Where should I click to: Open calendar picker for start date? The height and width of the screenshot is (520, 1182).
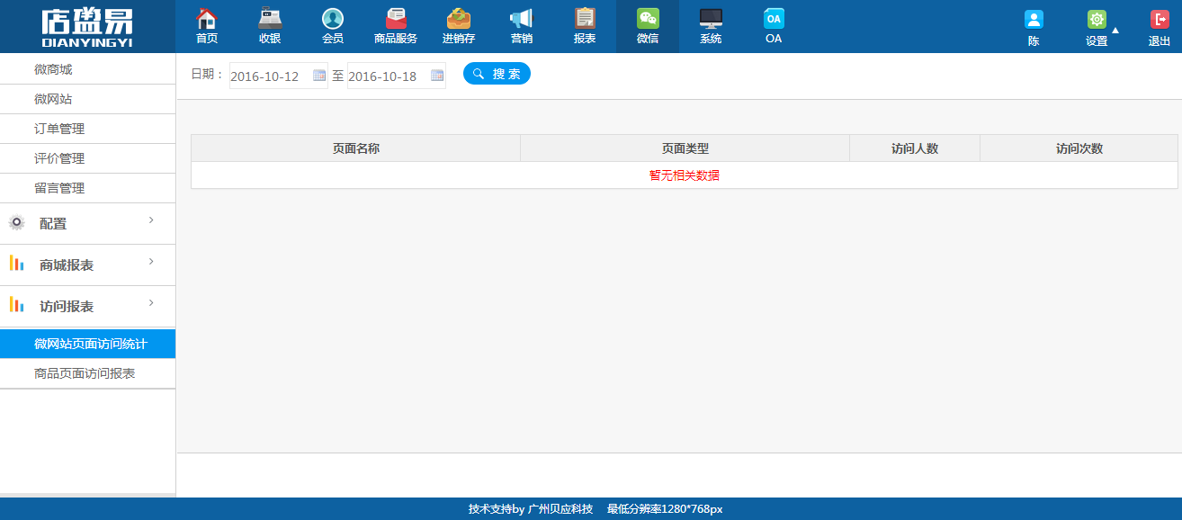pos(319,76)
